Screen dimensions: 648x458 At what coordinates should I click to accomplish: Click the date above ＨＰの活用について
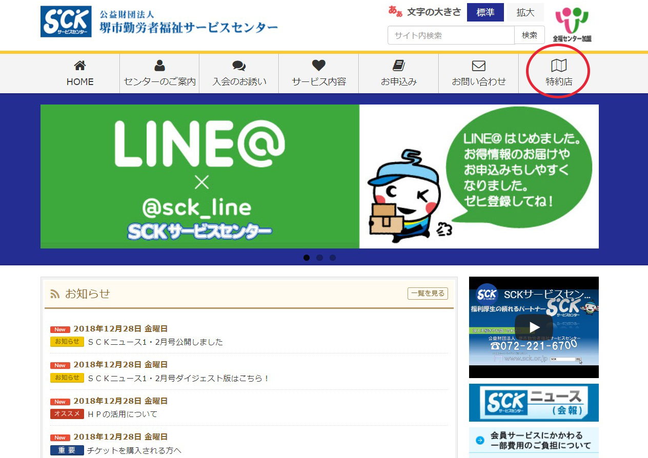[120, 401]
